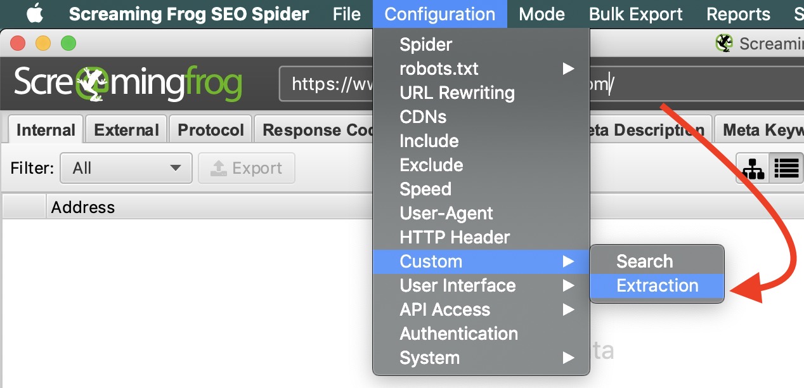The height and width of the screenshot is (388, 804).
Task: Select Extraction from the Custom submenu
Action: 656,285
